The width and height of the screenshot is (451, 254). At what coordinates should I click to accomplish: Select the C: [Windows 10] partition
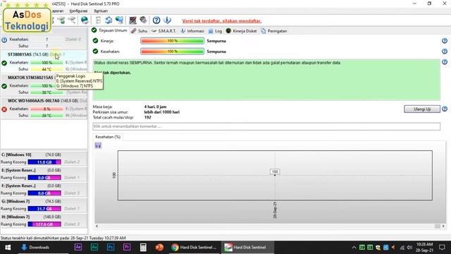pyautogui.click(x=44, y=158)
